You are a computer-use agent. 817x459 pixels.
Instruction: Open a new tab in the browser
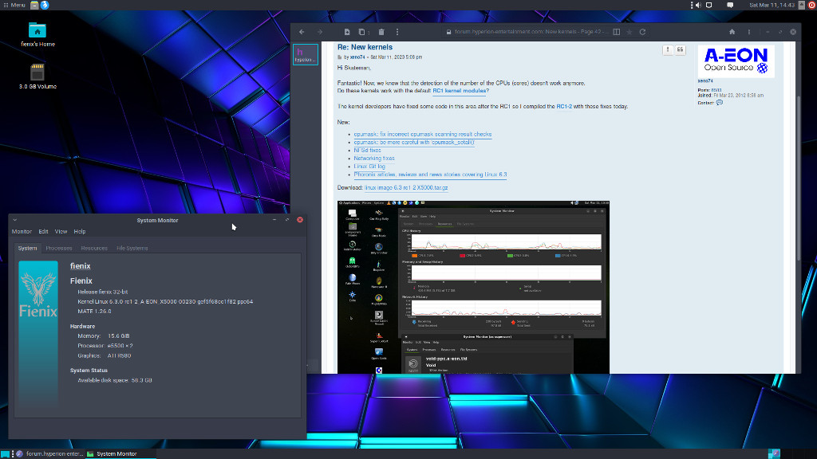pyautogui.click(x=347, y=32)
